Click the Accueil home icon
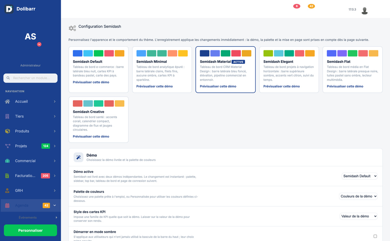The width and height of the screenshot is (390, 241). tap(7, 102)
